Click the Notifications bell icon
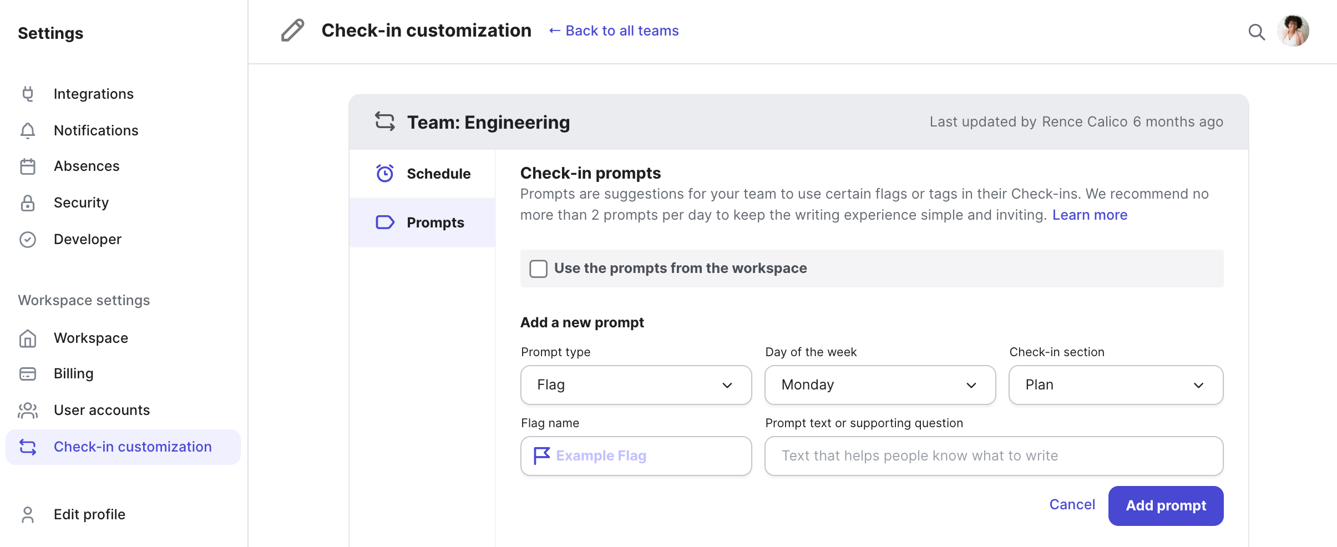The height and width of the screenshot is (547, 1337). pyautogui.click(x=28, y=130)
